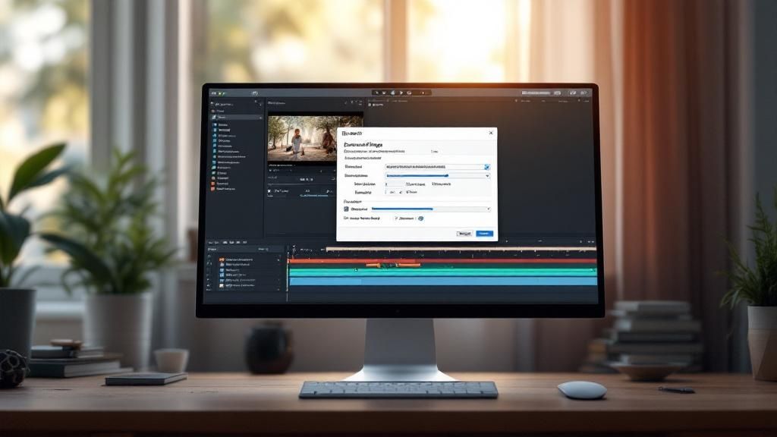The width and height of the screenshot is (777, 437).
Task: Expand the dropdown in the dialog's lower section
Action: (487, 209)
